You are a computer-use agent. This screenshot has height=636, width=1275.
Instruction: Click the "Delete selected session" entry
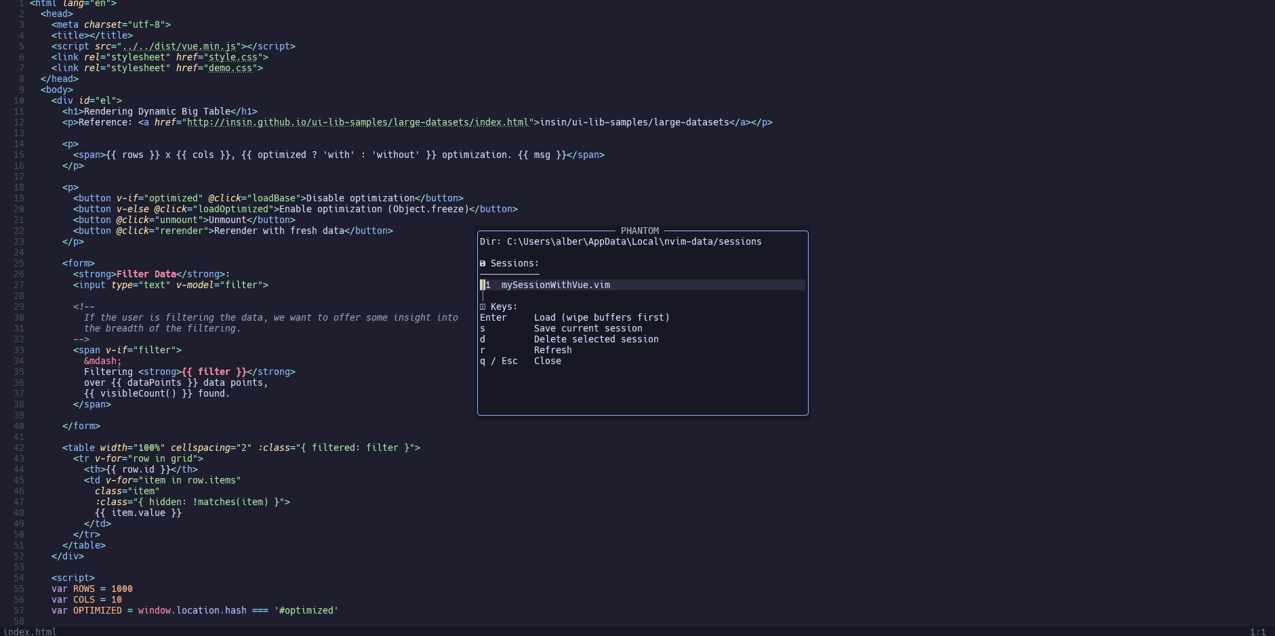(x=596, y=340)
